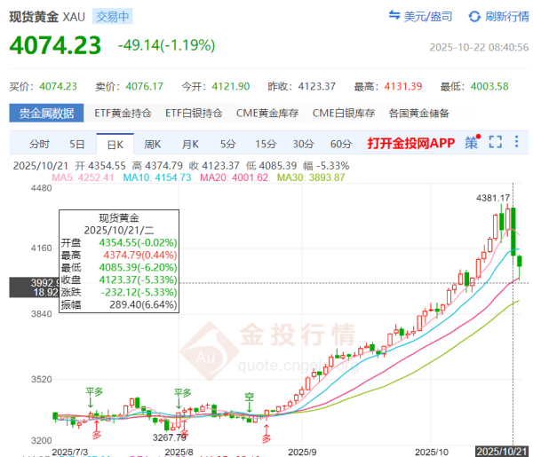Open the ETF黄金持仓 tab

(123, 113)
